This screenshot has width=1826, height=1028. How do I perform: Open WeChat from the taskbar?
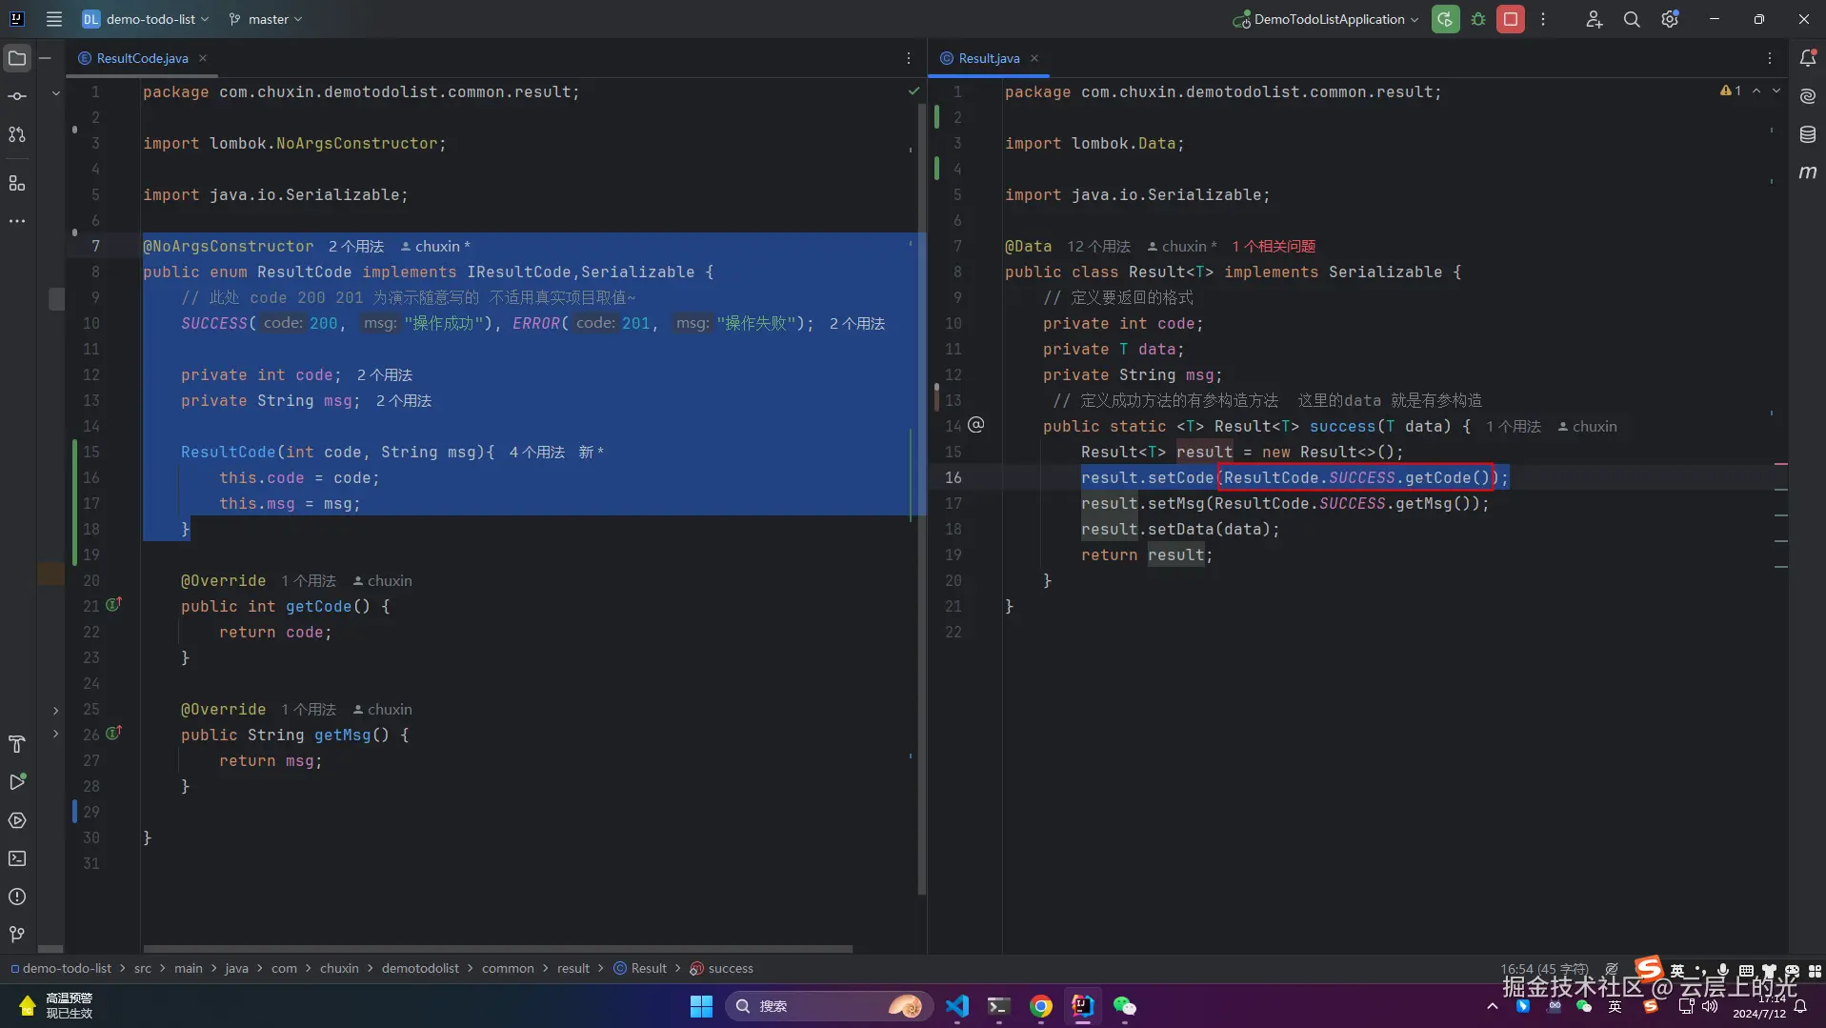click(1125, 1006)
